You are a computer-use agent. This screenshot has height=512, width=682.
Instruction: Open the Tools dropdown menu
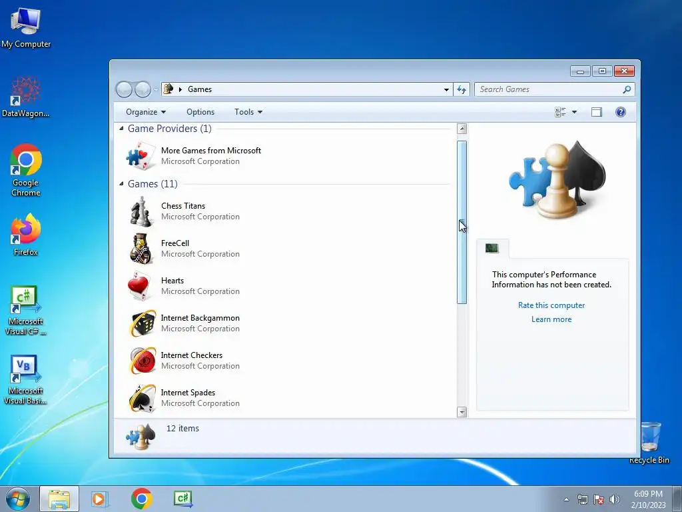(x=248, y=112)
